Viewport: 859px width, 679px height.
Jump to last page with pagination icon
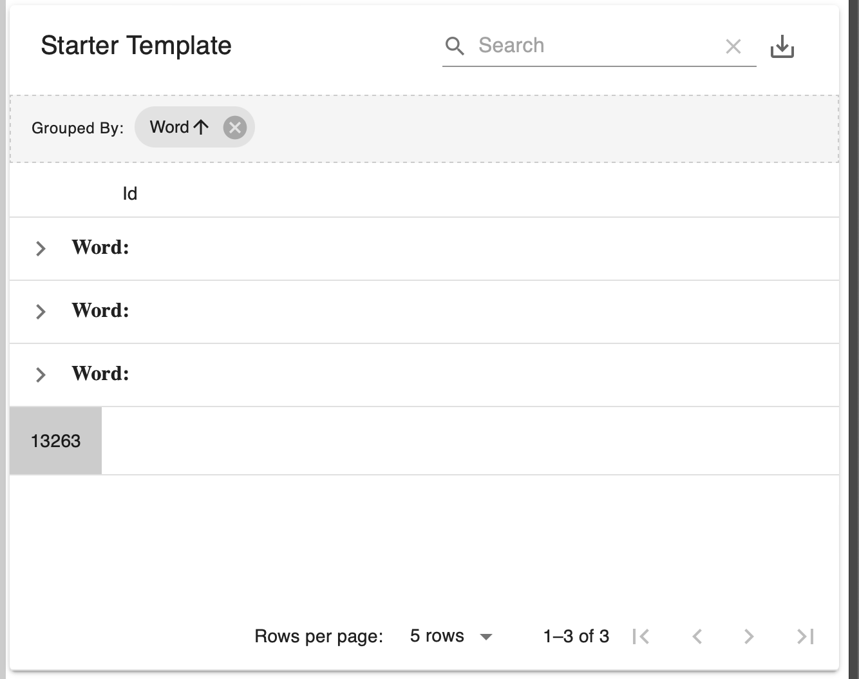point(804,636)
